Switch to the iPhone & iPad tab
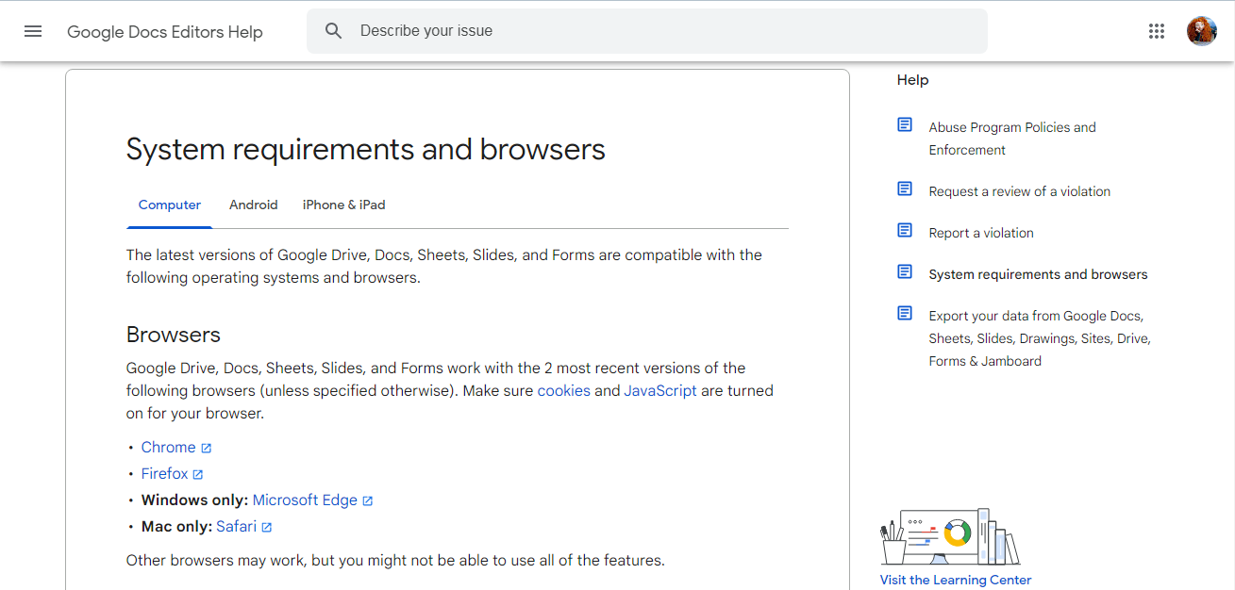The image size is (1235, 590). coord(343,205)
